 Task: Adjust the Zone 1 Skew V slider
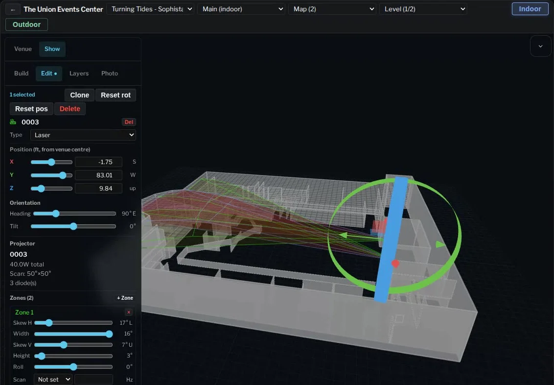click(73, 345)
